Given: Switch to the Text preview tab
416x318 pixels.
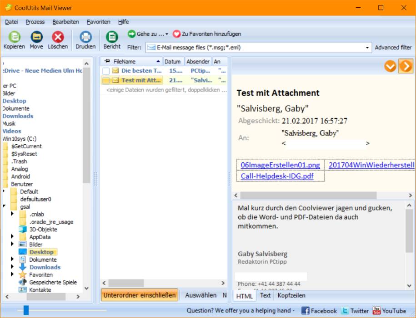Looking at the screenshot, I should pyautogui.click(x=265, y=295).
